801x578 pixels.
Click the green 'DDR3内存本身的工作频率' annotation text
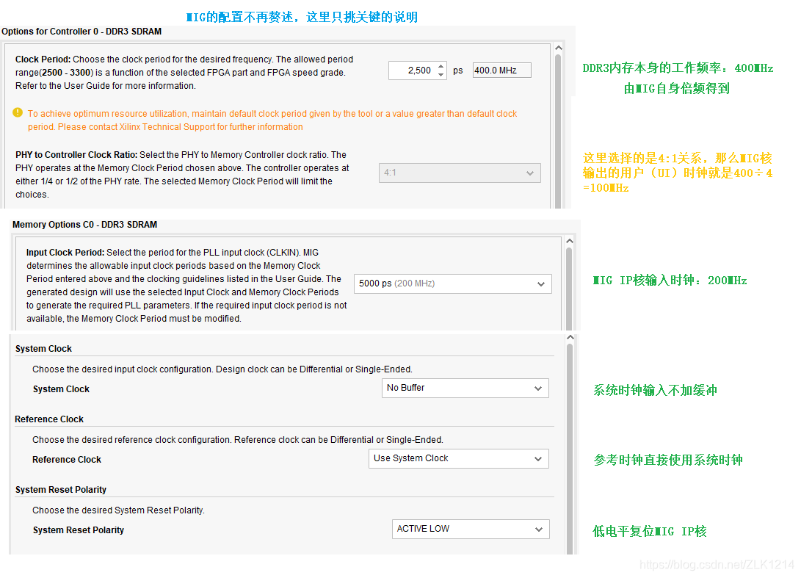(678, 68)
